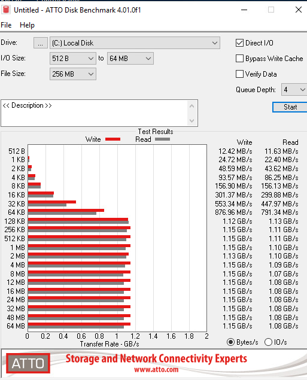Expand the (C:) Local Disk drive dropdown

(x=135, y=43)
